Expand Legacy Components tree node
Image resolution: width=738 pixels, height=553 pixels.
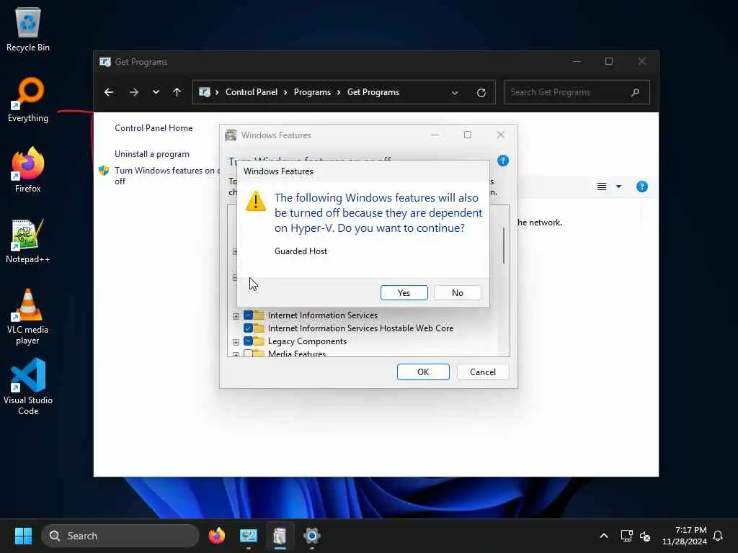(x=236, y=342)
